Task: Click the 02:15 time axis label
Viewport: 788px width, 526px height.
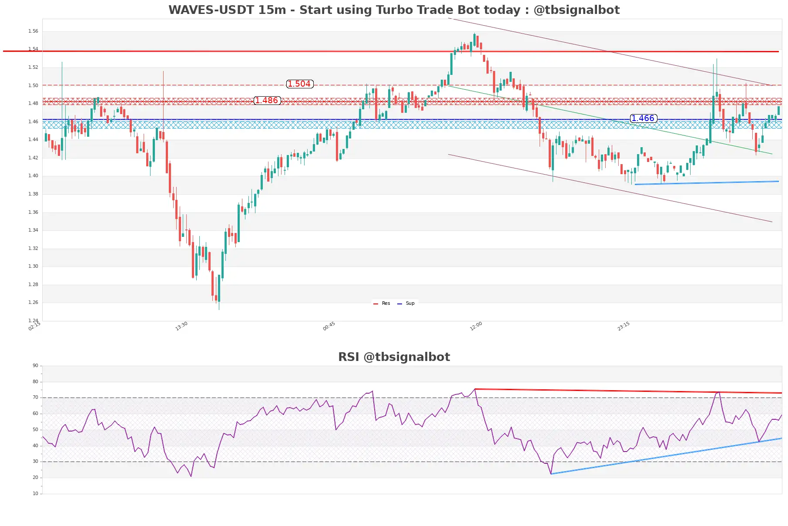Action: [x=34, y=326]
